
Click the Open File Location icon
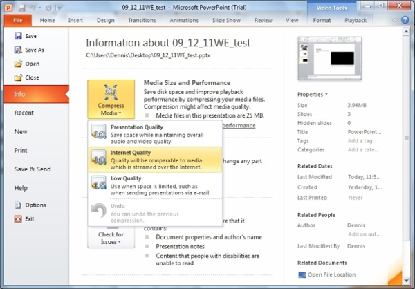(302, 274)
